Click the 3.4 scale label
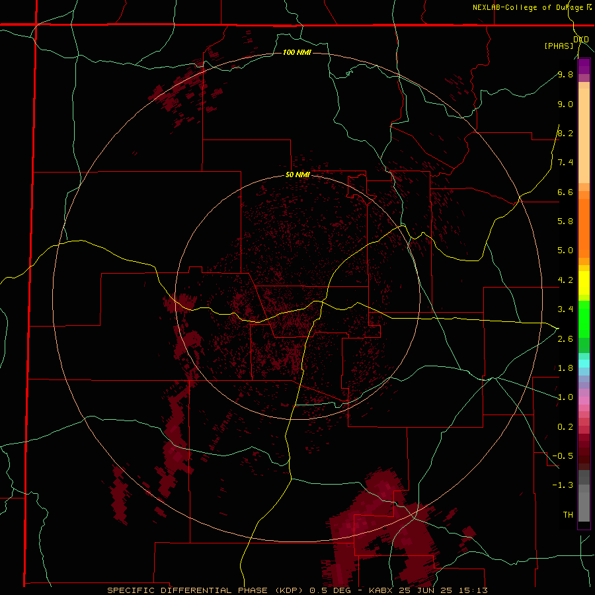Viewport: 595px width, 595px height. coord(565,309)
